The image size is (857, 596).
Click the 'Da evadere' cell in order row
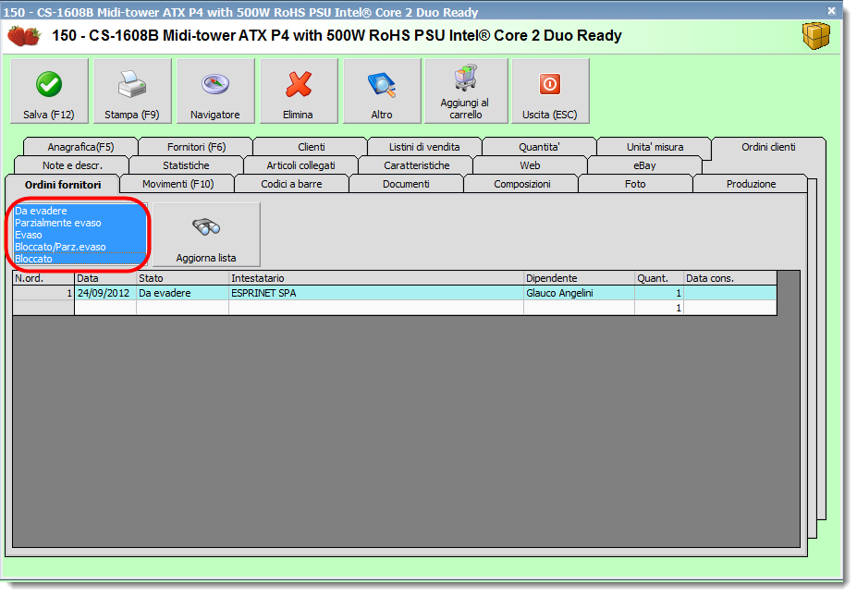[x=182, y=293]
